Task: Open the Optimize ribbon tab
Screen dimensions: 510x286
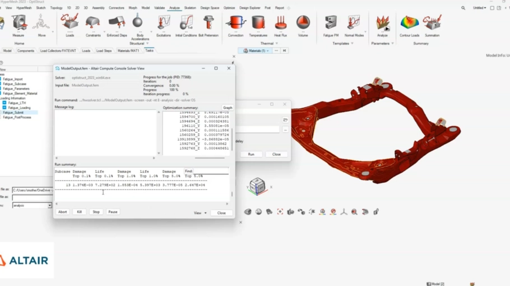Action: (229, 8)
